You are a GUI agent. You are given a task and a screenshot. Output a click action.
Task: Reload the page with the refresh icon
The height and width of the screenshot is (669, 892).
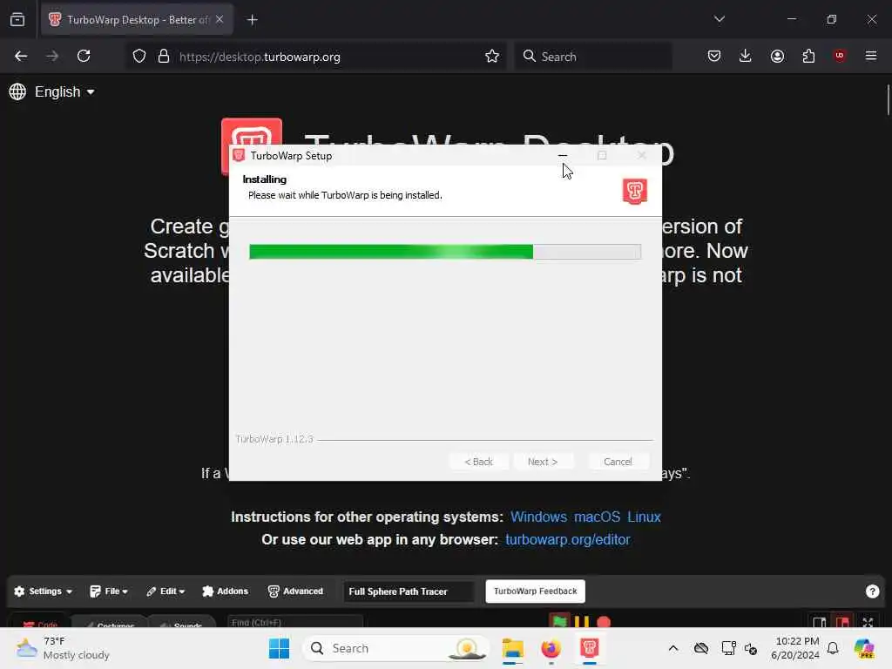pos(84,56)
